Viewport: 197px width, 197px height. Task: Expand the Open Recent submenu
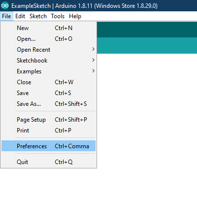pyautogui.click(x=48, y=50)
